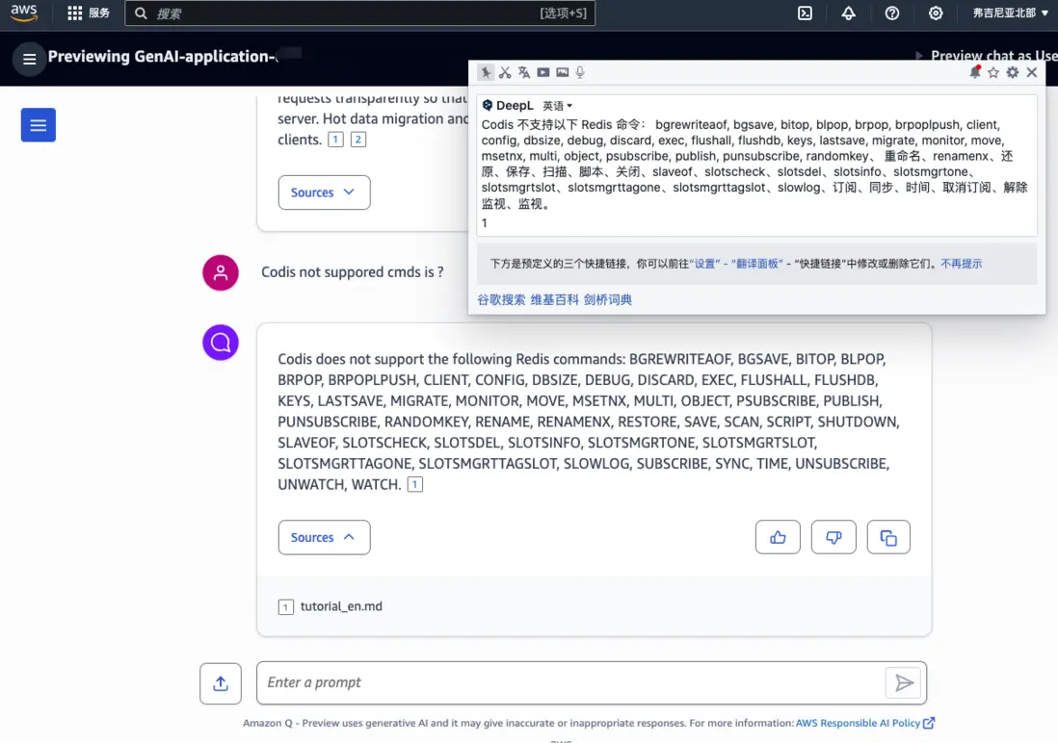Collapse the expanded Sources dropdown
The height and width of the screenshot is (743, 1058).
pyautogui.click(x=324, y=537)
